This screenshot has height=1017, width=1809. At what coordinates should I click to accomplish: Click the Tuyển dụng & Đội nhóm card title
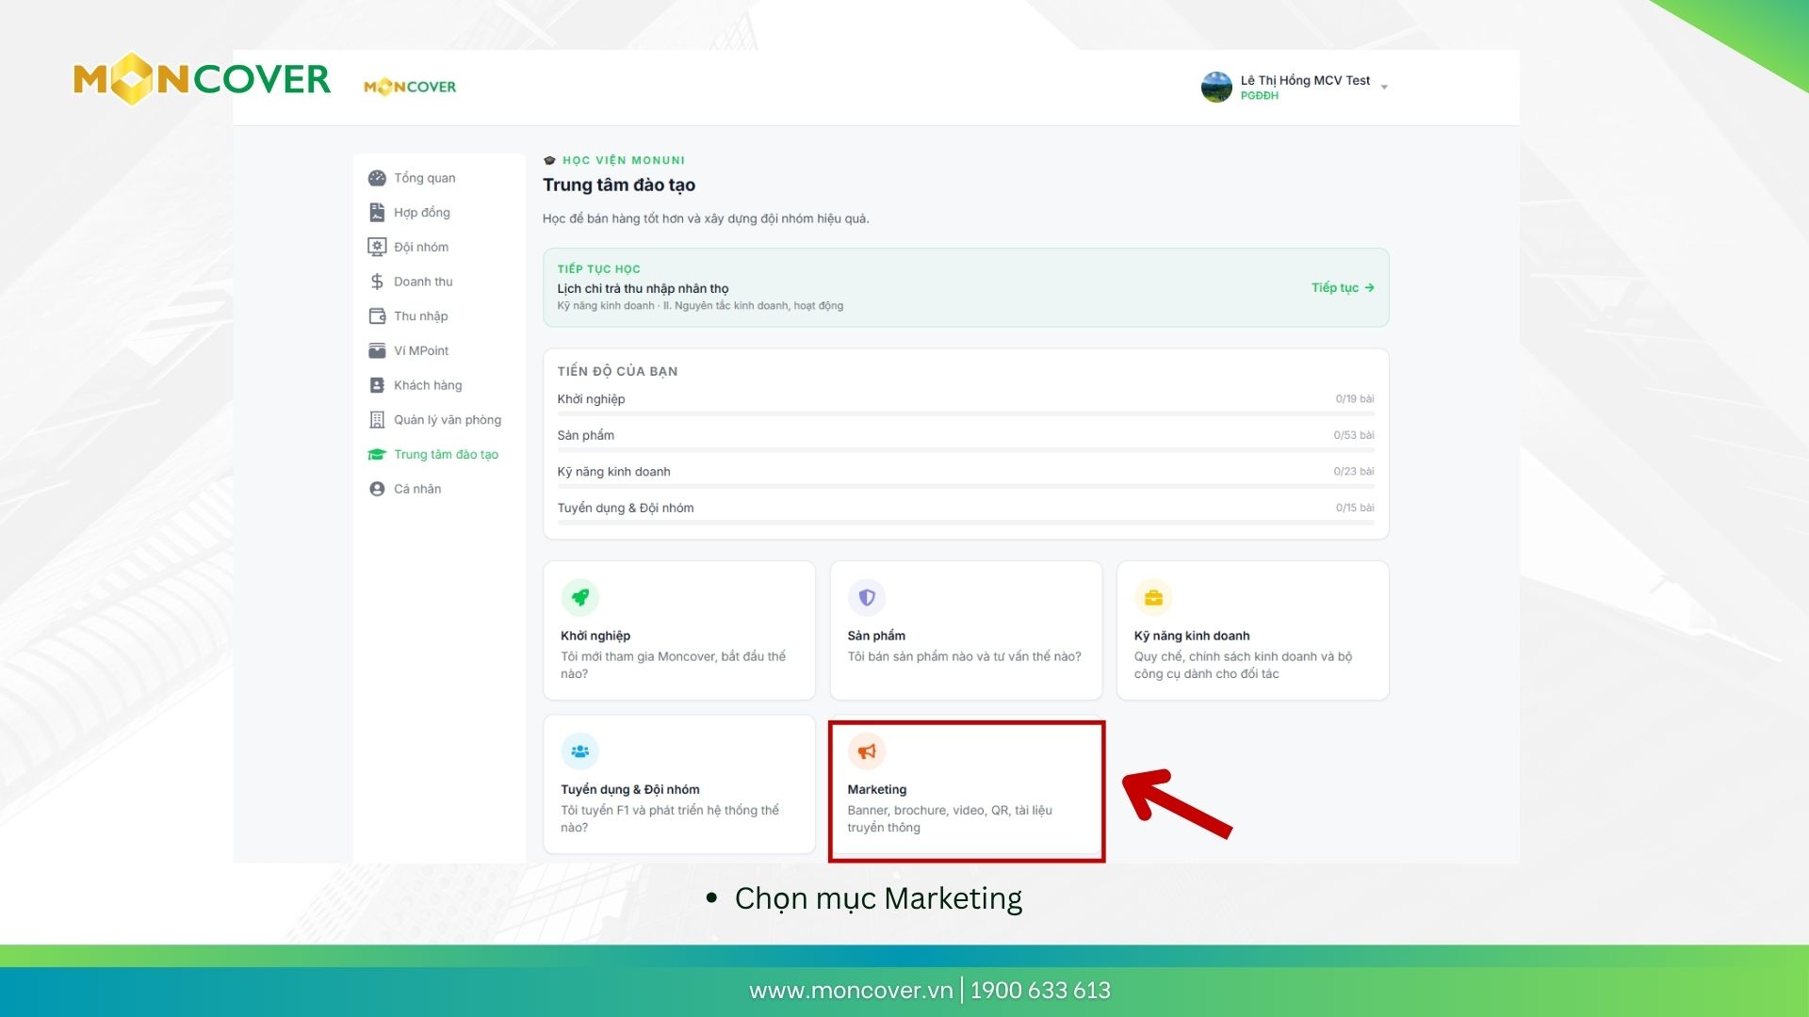(x=630, y=789)
